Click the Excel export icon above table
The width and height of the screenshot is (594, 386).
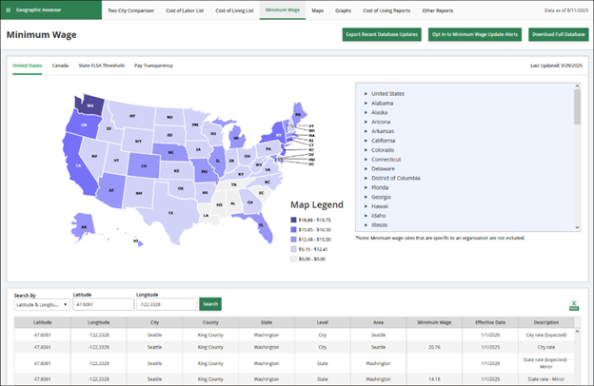(573, 306)
